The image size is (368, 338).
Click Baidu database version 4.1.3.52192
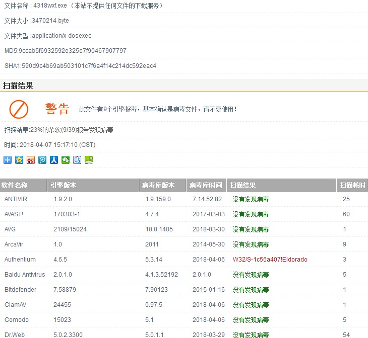[x=161, y=274]
